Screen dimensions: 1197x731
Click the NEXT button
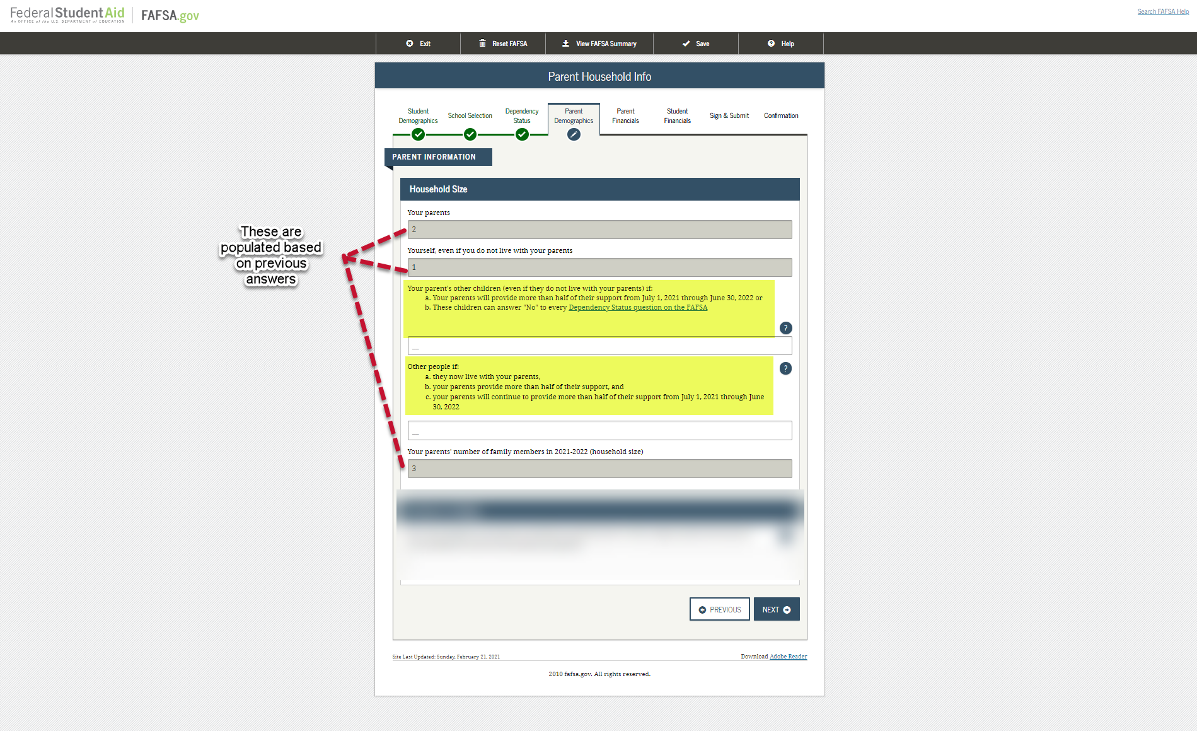click(x=777, y=609)
